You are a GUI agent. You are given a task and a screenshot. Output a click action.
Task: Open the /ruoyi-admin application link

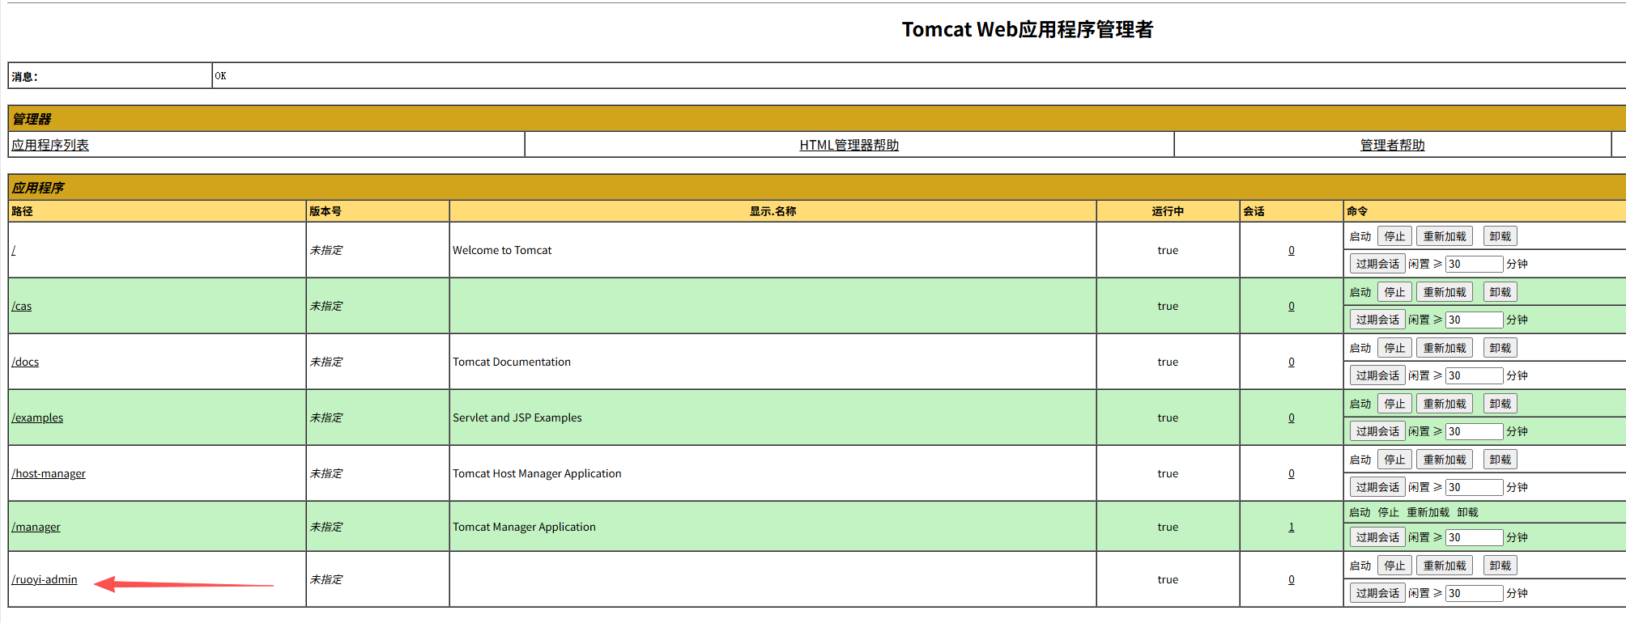[x=45, y=579]
